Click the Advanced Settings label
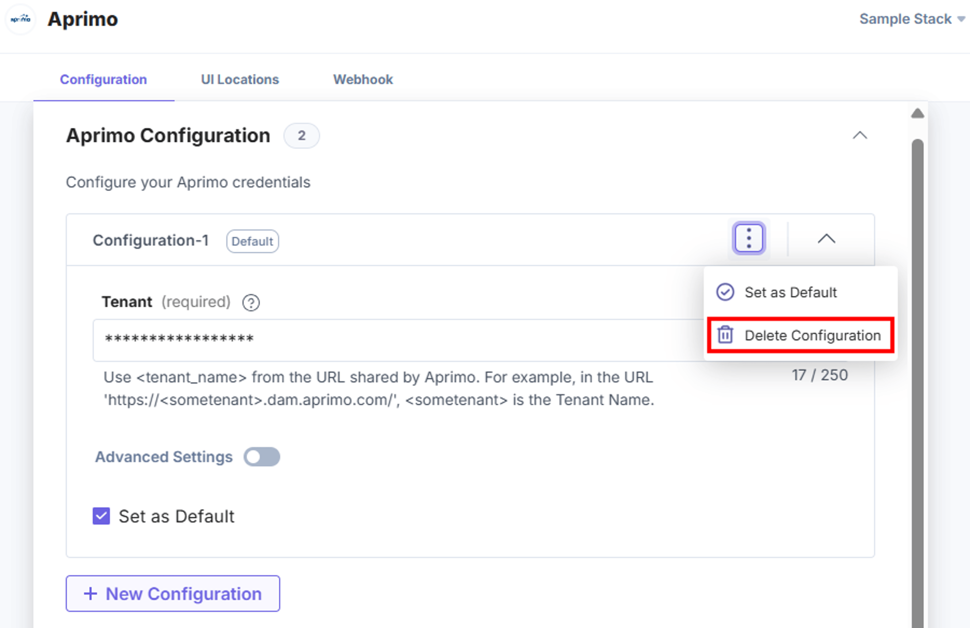Screen dimensions: 970x628 click(164, 457)
